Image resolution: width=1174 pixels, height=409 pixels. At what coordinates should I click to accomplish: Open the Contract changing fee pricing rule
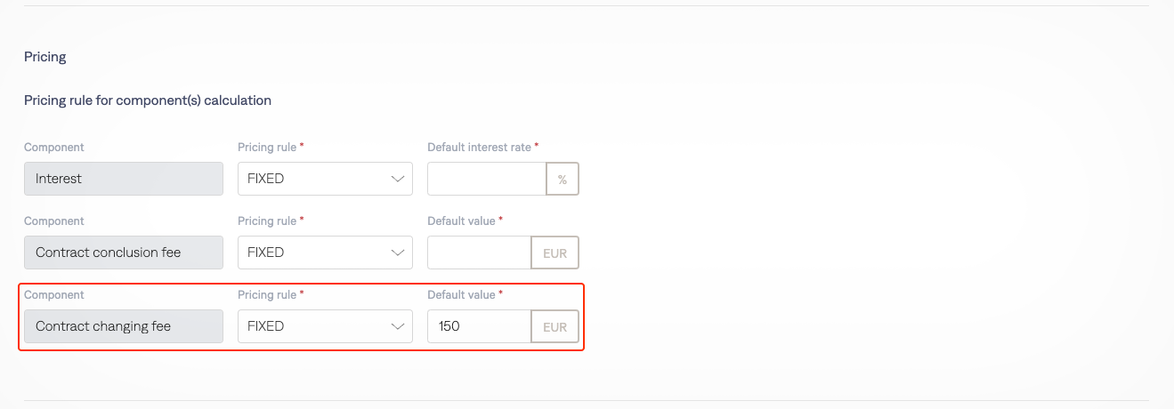325,326
